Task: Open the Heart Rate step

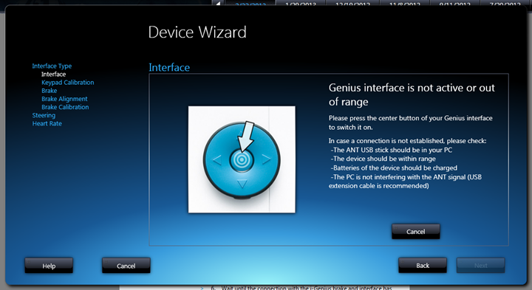Action: pos(47,124)
